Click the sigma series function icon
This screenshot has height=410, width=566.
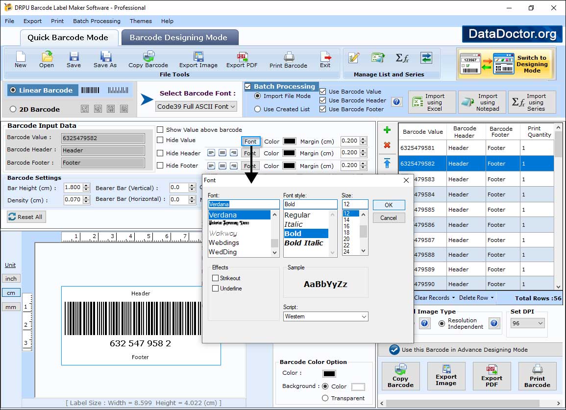tap(402, 58)
